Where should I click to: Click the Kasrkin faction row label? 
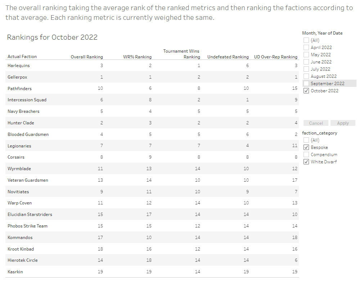[x=15, y=272]
